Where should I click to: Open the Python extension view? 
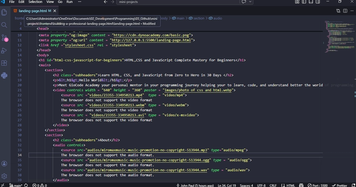(x=4, y=76)
